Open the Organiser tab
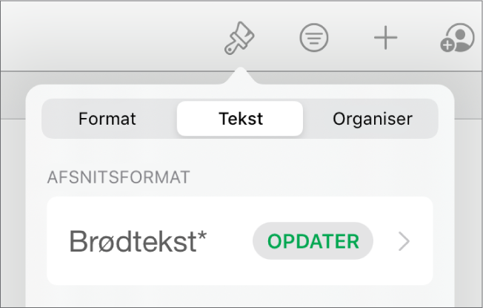The image size is (483, 308). coord(372,119)
